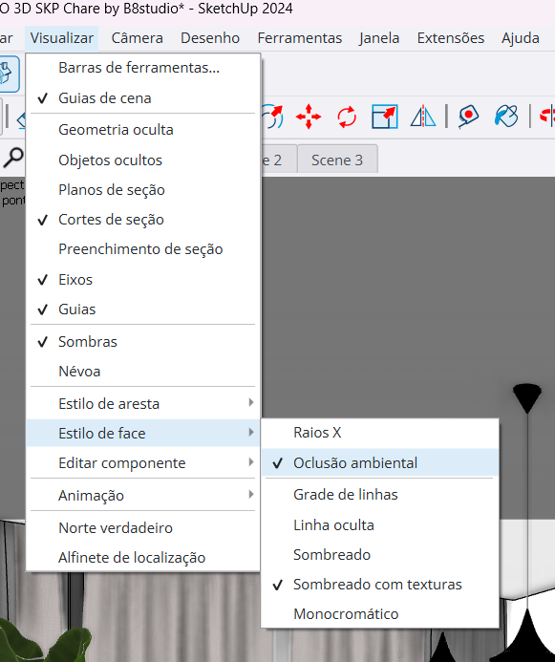The height and width of the screenshot is (662, 555).
Task: Open the Ajuda menu
Action: coord(521,38)
